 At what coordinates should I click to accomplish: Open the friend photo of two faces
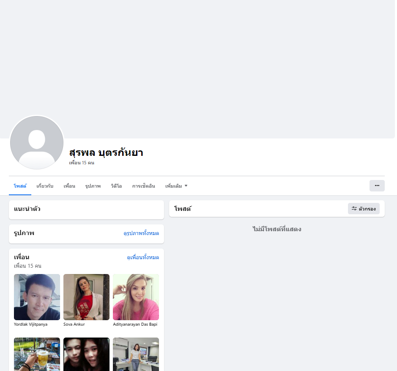point(86,354)
